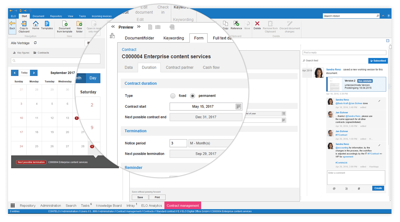Switch to the Document ribbon tab

click(x=38, y=16)
